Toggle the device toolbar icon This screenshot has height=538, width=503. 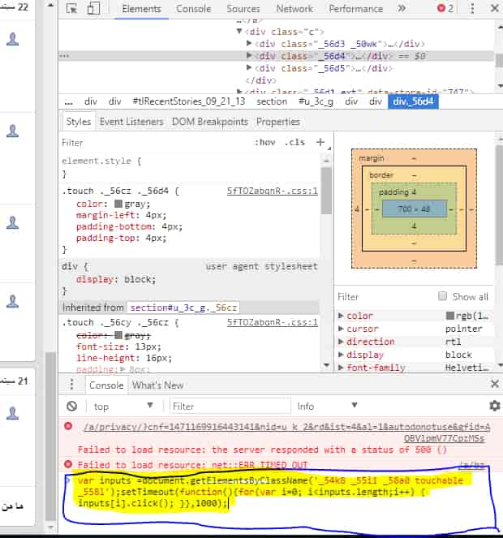pyautogui.click(x=93, y=8)
